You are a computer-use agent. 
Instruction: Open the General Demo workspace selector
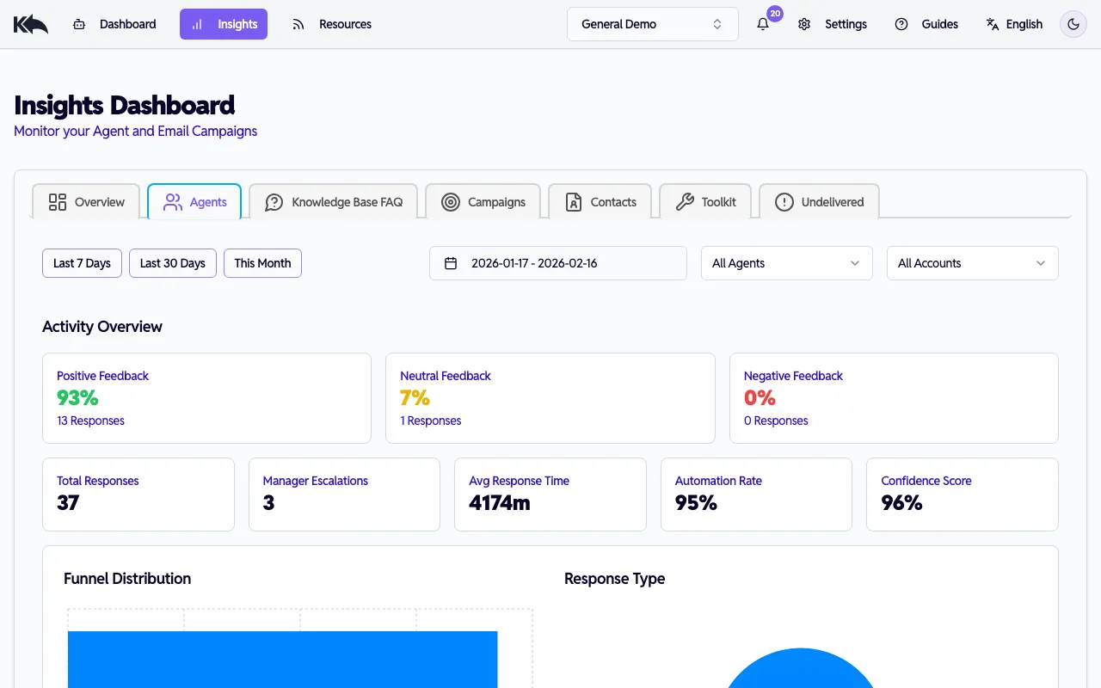click(652, 24)
